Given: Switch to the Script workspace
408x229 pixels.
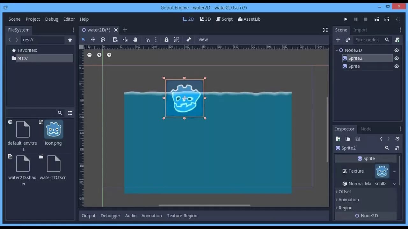Looking at the screenshot, I should (x=224, y=19).
